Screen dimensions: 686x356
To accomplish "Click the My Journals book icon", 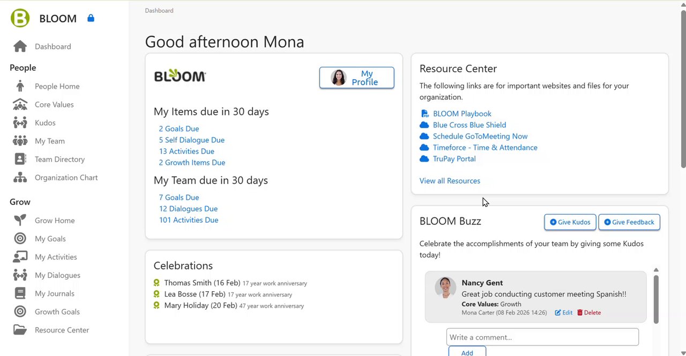I will pos(20,293).
